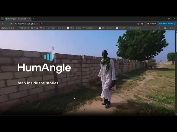Go back using the browser back arrow
The image size is (177, 132).
click(x=2, y=24)
